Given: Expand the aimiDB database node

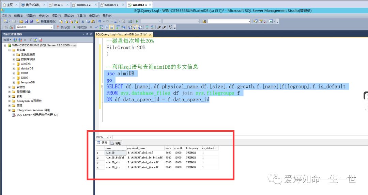Looking at the screenshot, I should [x=14, y=64].
